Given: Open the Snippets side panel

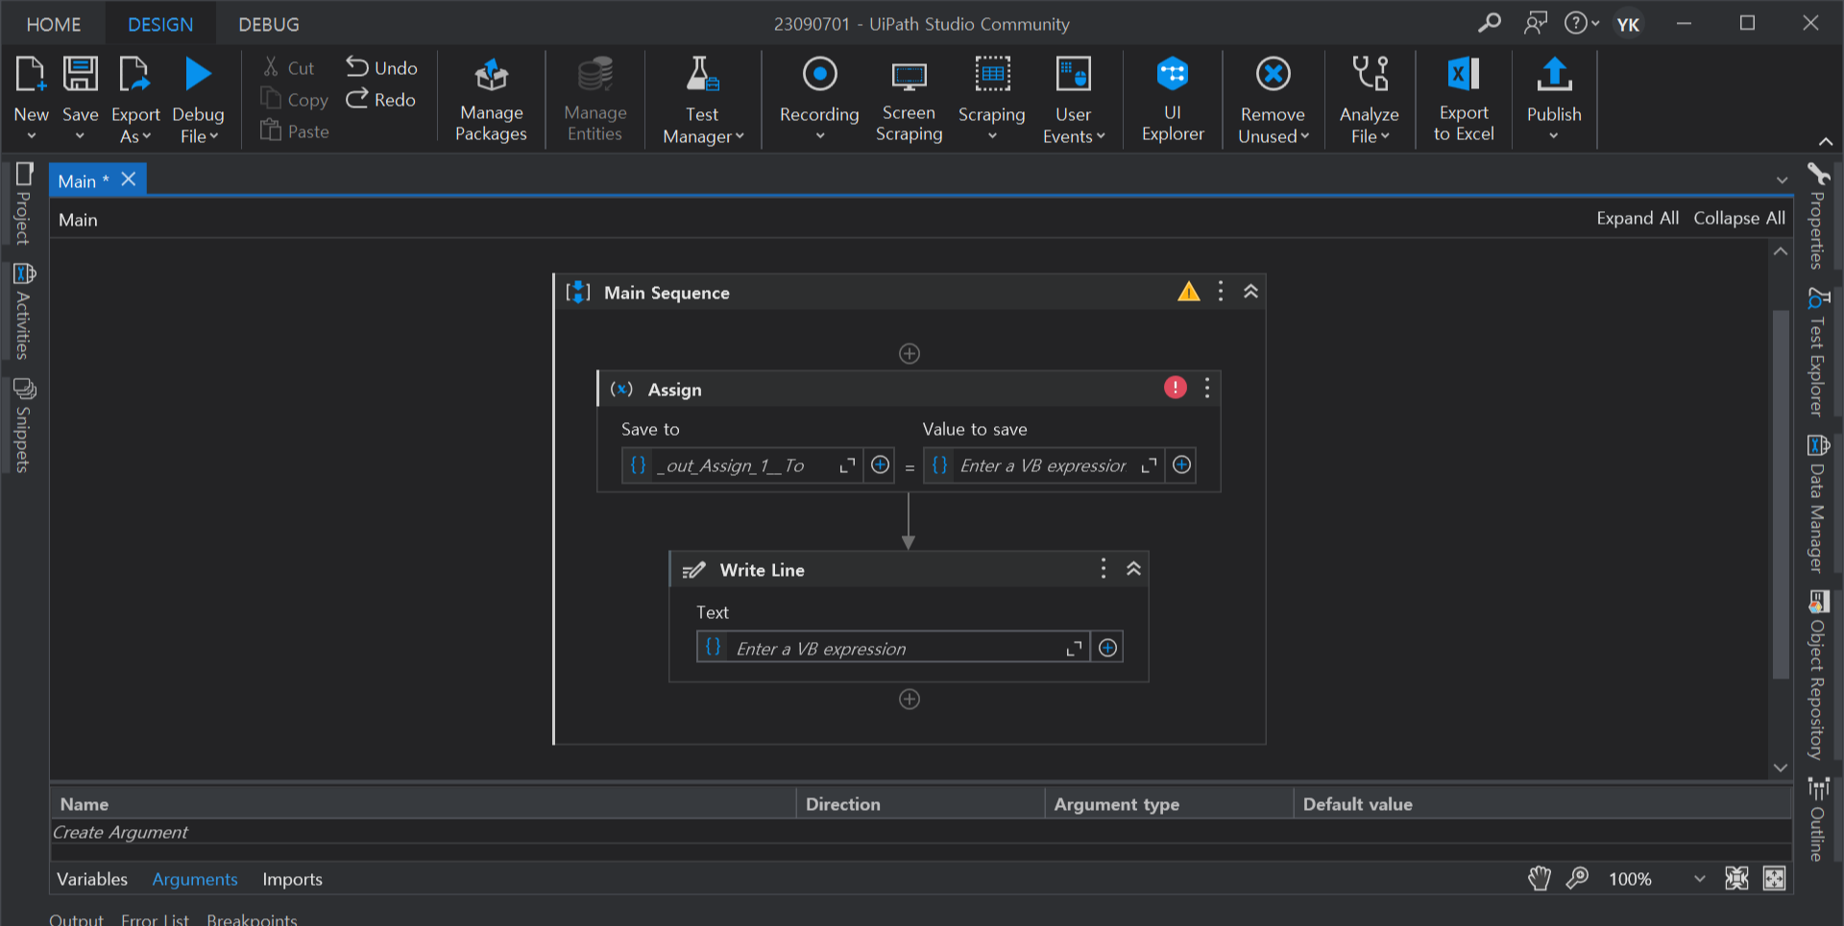Looking at the screenshot, I should click(24, 425).
